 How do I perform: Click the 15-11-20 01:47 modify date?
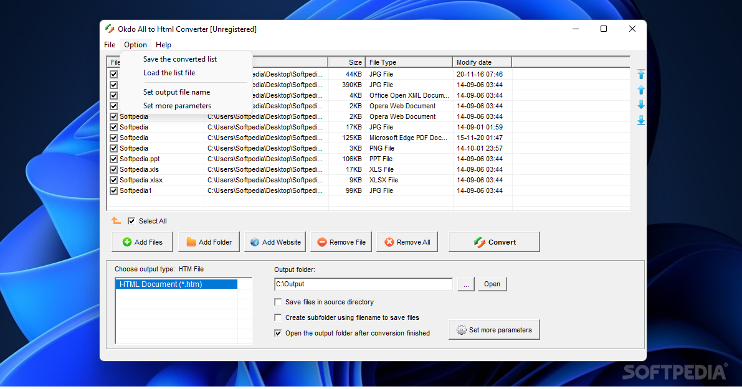click(480, 138)
